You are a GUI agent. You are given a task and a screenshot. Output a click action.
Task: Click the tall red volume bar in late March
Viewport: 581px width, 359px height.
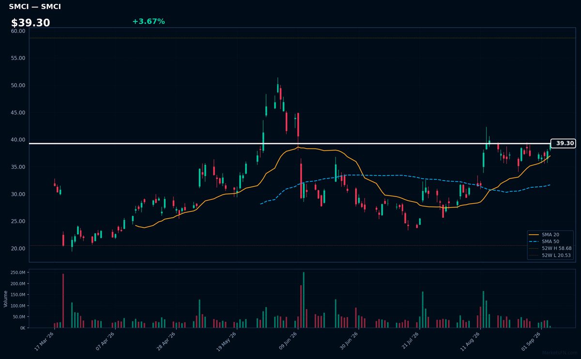pos(63,301)
